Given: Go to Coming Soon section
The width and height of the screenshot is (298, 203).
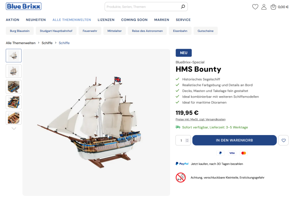Looking at the screenshot, I should coord(134,20).
